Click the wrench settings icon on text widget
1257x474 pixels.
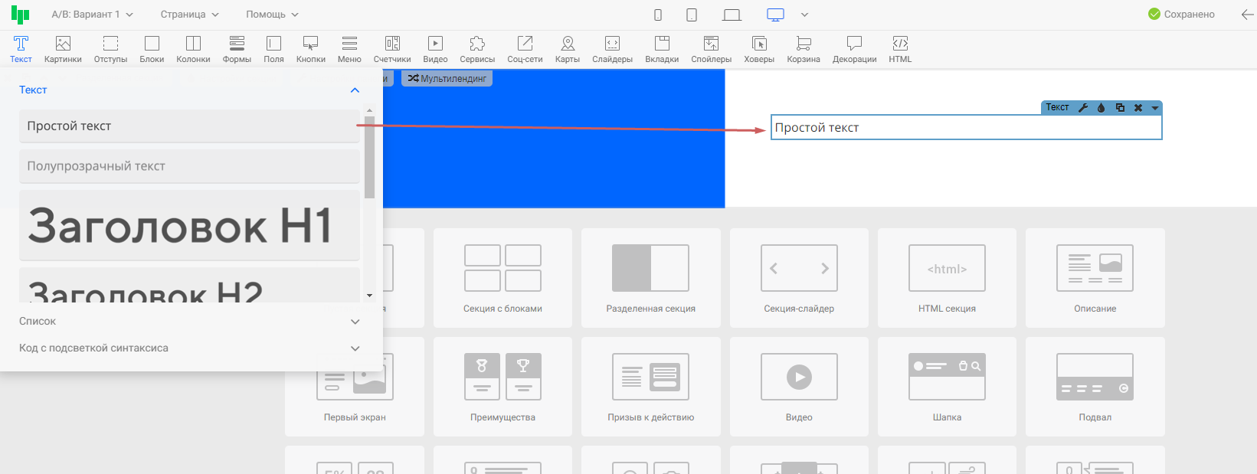point(1083,108)
